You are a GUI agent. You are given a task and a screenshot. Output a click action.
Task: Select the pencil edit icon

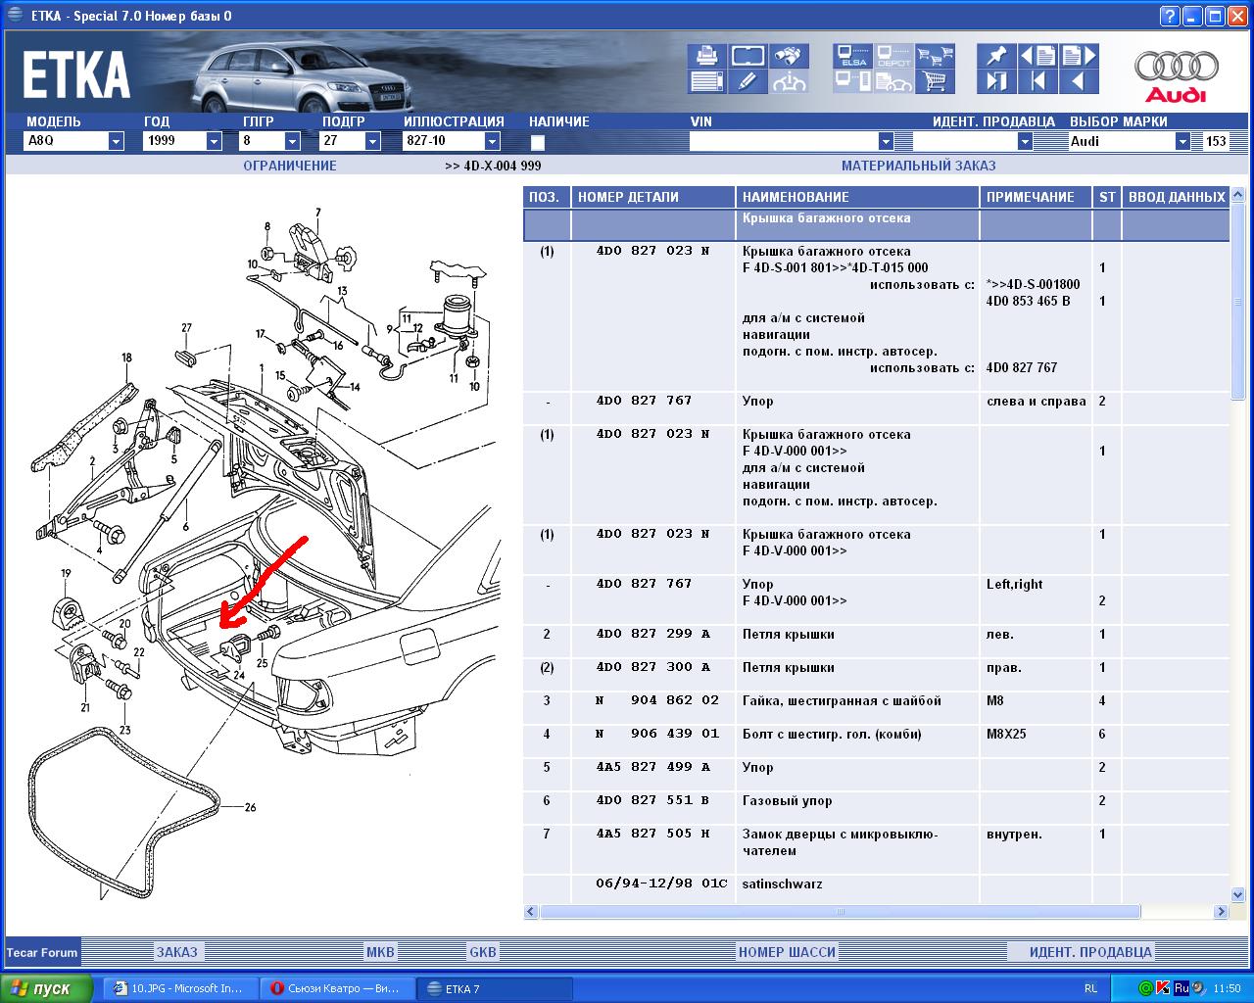click(x=748, y=82)
